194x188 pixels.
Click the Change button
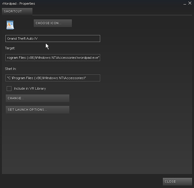[x=38, y=98]
